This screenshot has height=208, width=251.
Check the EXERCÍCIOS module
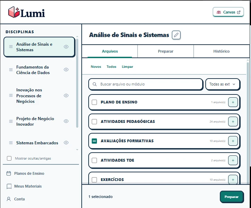coord(94,180)
